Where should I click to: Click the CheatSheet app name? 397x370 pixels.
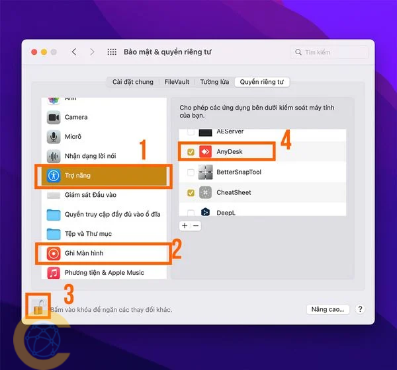(234, 192)
